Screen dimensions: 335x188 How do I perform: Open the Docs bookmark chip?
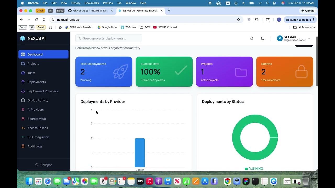23,27
